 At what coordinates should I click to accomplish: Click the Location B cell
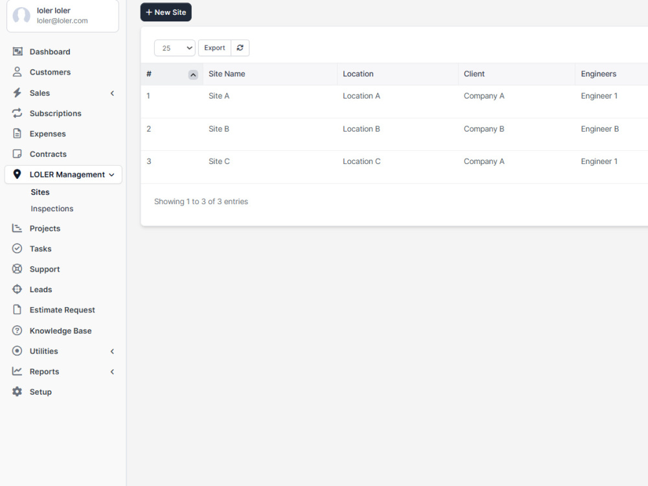click(x=362, y=129)
